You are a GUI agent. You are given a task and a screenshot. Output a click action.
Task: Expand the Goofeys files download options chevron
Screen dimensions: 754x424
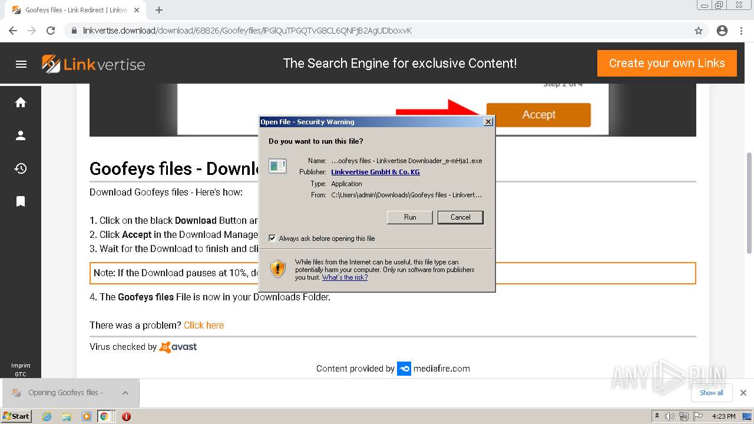pyautogui.click(x=125, y=393)
